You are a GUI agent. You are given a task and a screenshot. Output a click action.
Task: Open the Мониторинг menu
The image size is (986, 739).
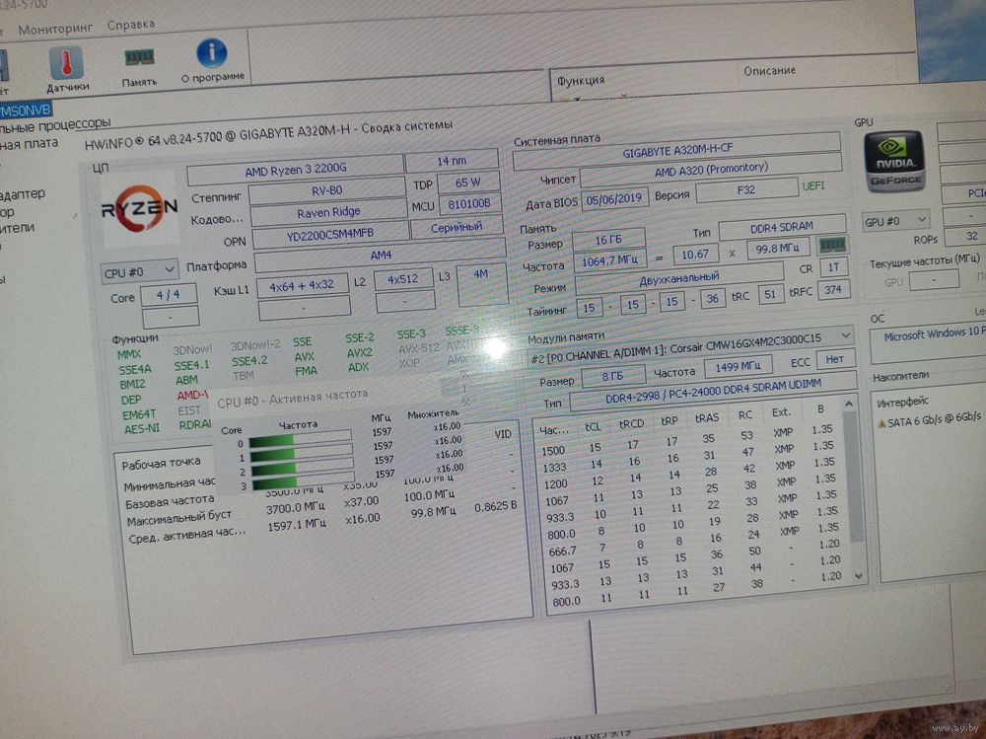55,27
